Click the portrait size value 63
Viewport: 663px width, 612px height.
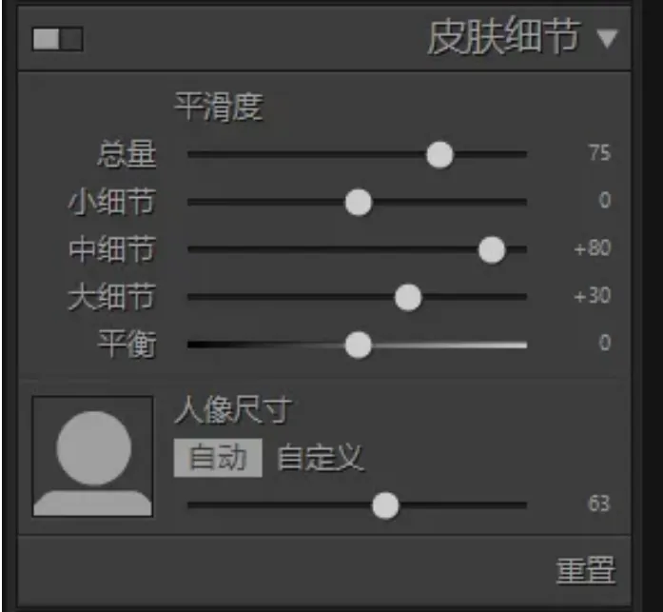[598, 503]
